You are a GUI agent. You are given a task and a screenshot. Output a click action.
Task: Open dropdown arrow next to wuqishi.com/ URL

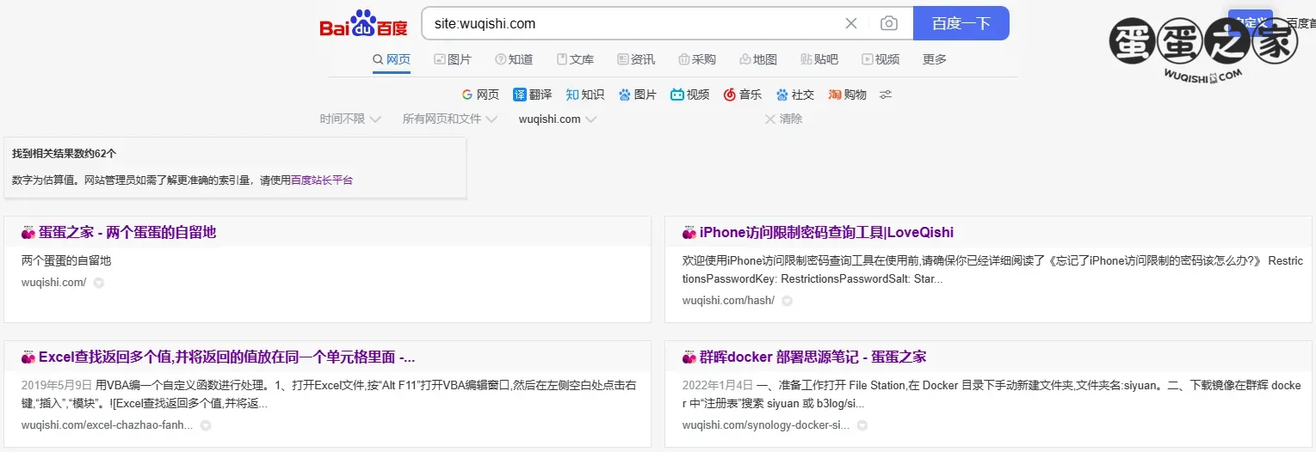pyautogui.click(x=98, y=283)
